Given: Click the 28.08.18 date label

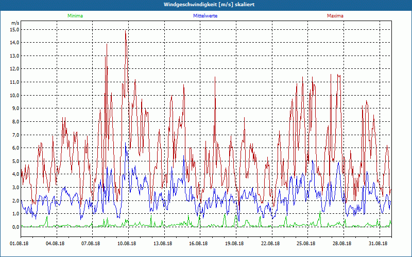Looking at the screenshot, I should coord(342,244).
